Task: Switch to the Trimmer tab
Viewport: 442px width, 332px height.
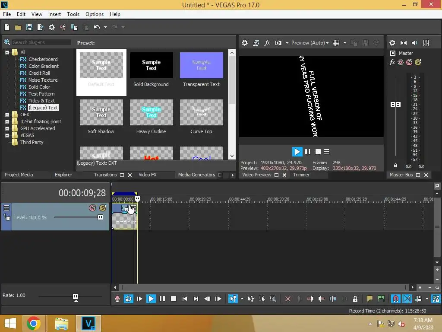Action: pyautogui.click(x=301, y=175)
